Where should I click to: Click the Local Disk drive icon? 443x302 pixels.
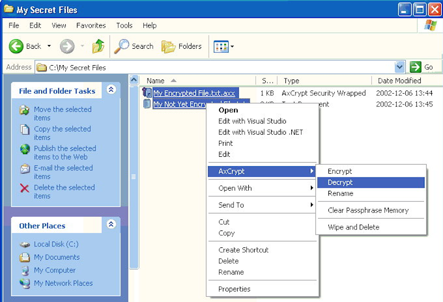click(25, 244)
